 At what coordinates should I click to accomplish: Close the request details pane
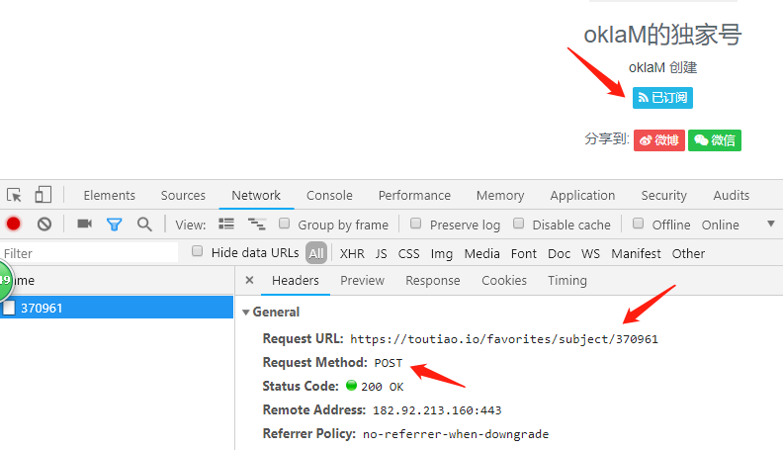tap(250, 280)
